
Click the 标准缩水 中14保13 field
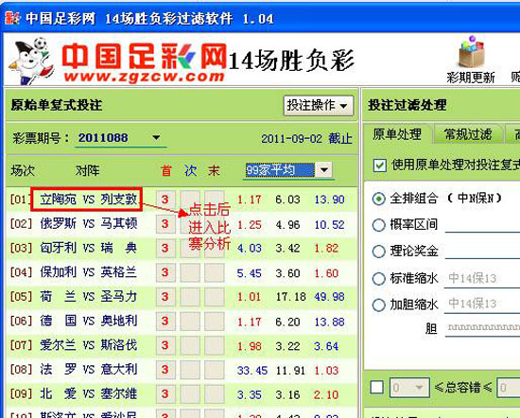(482, 278)
